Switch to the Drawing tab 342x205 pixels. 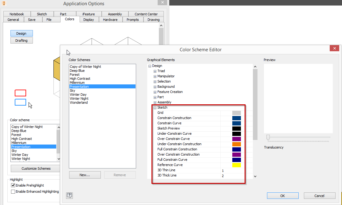coord(153,19)
